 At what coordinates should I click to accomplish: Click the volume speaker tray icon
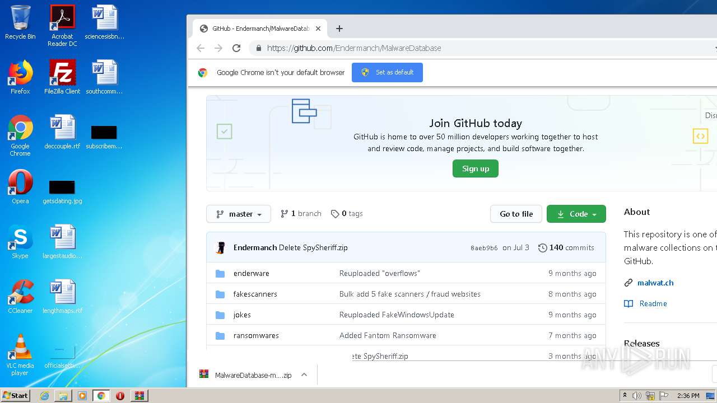point(636,396)
